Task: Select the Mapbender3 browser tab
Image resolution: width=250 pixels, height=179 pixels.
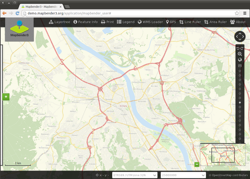Action: (x=41, y=7)
